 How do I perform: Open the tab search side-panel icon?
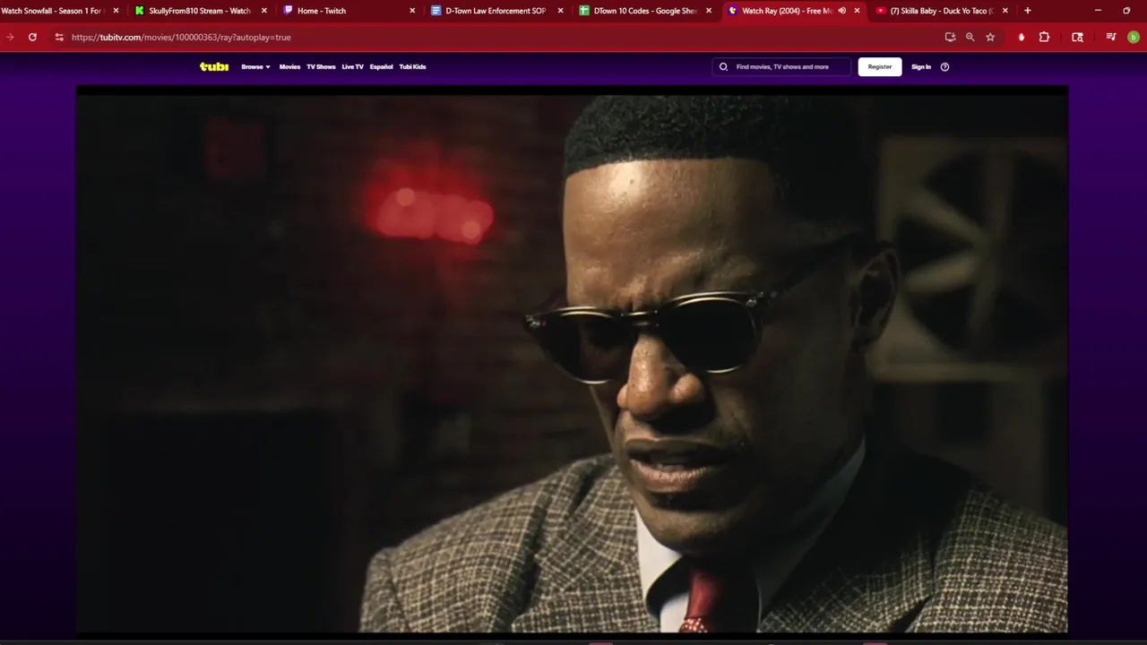[x=1077, y=37]
